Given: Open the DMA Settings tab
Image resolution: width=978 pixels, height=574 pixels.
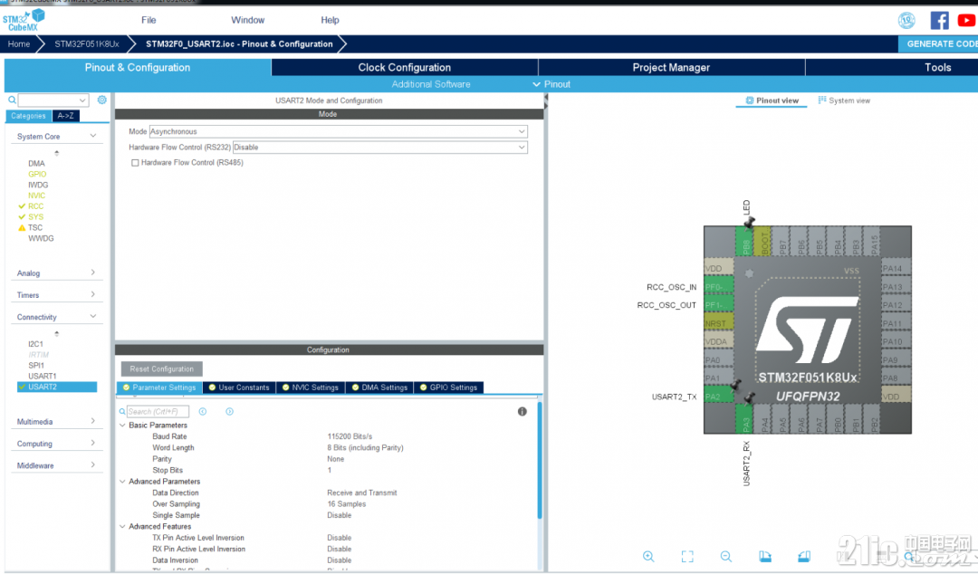Looking at the screenshot, I should click(379, 387).
